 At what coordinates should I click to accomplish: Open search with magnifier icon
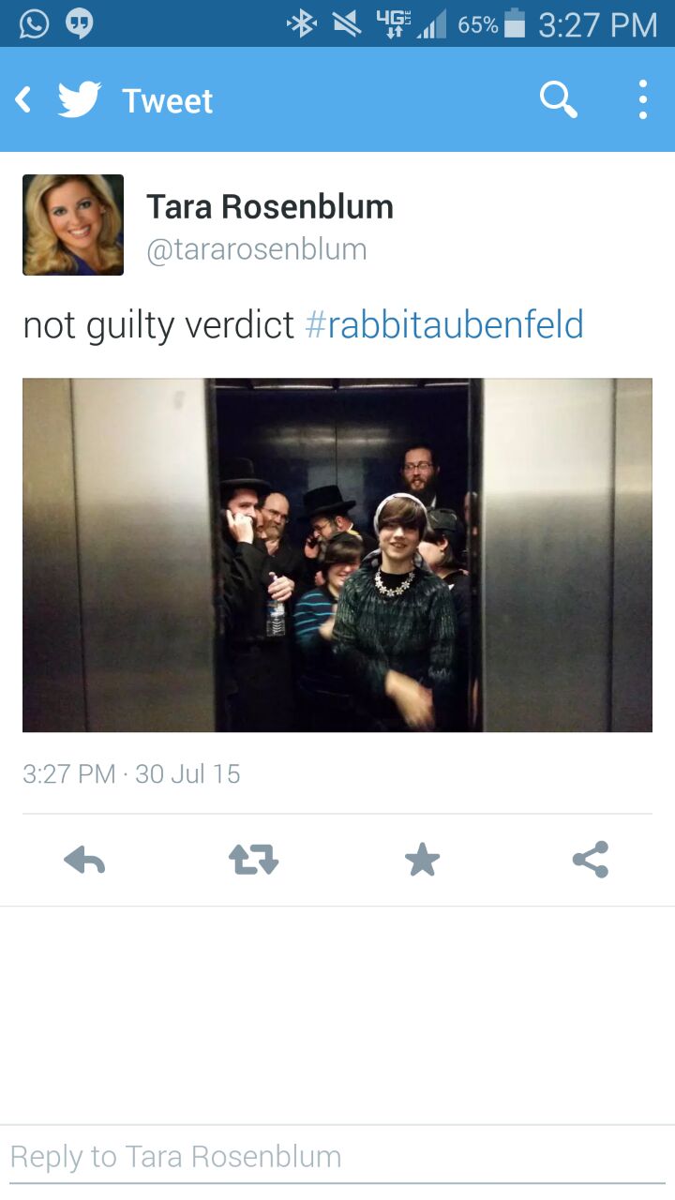click(x=559, y=99)
